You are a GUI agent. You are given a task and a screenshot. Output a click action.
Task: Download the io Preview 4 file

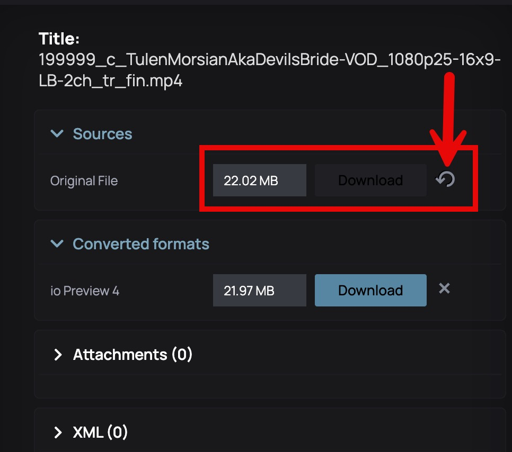[370, 291]
